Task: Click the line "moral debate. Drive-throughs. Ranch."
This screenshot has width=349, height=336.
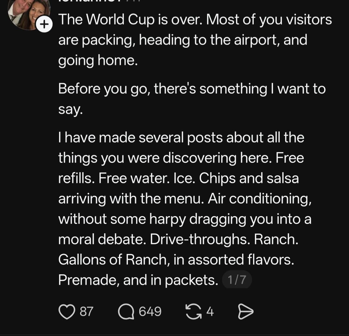Action: pyautogui.click(x=178, y=239)
